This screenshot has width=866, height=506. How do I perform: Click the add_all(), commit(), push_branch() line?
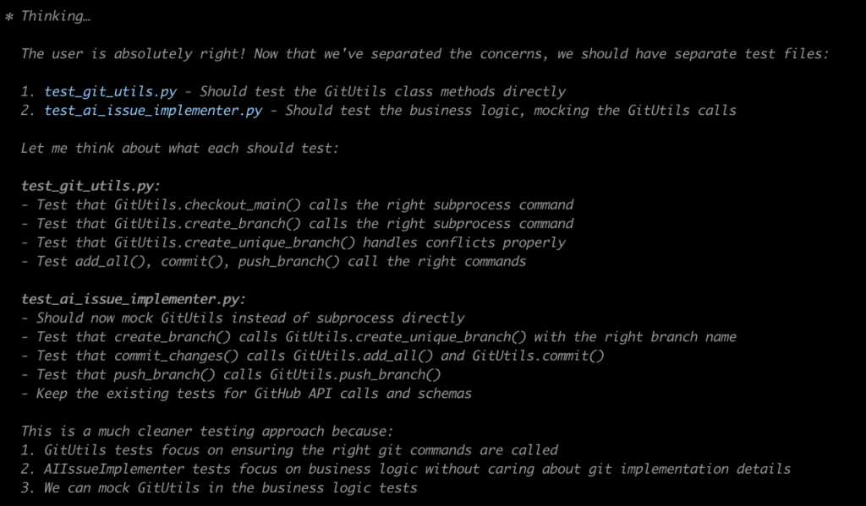tap(273, 262)
